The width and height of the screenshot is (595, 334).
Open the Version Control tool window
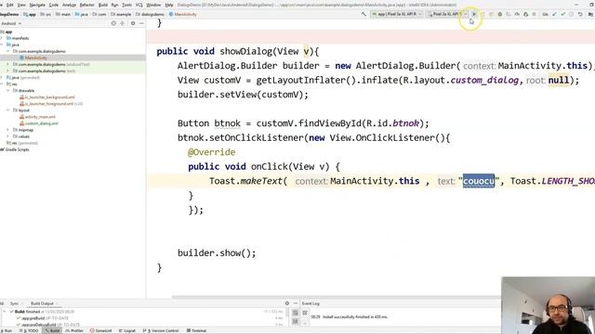pos(161,330)
